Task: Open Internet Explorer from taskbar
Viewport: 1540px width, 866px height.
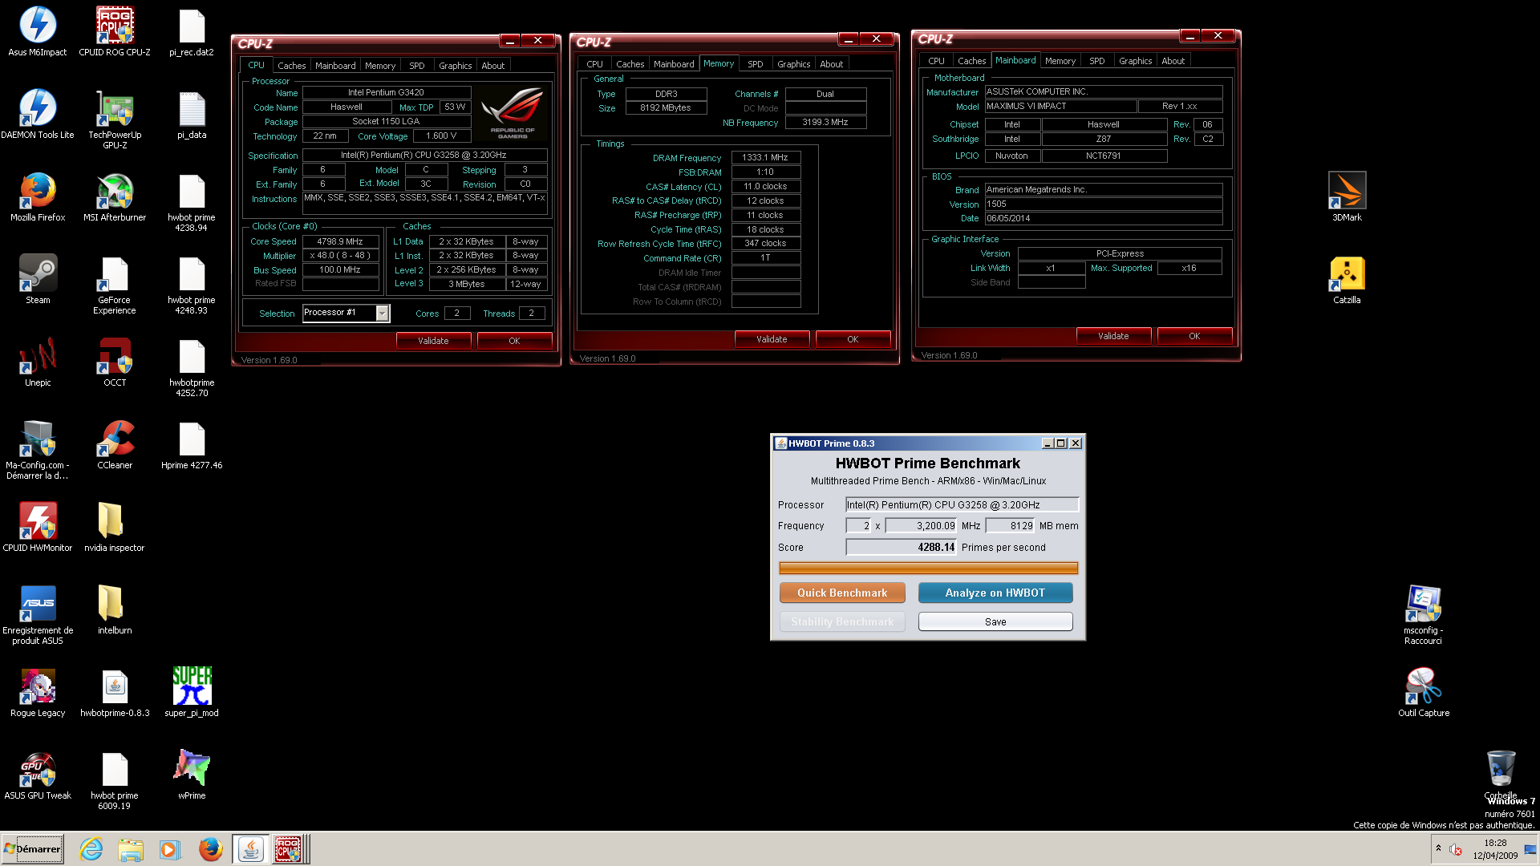Action: coord(91,848)
